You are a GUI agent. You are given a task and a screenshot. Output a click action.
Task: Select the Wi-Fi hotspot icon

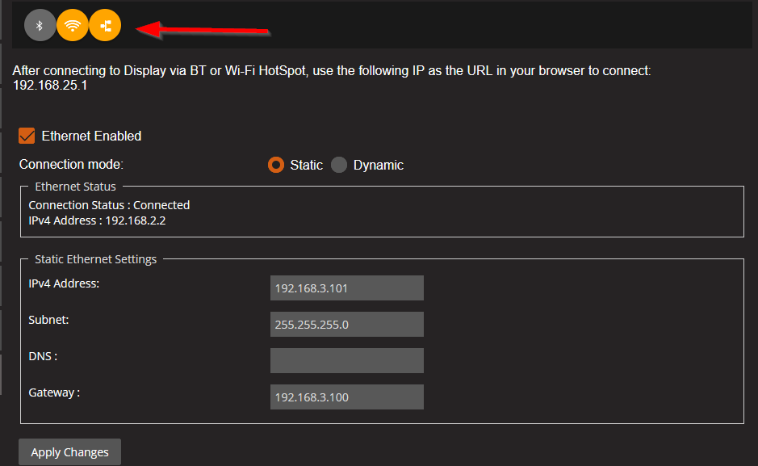click(73, 26)
